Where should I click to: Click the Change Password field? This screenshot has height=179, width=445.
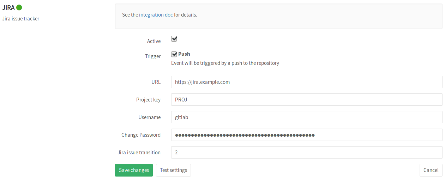[306, 135]
